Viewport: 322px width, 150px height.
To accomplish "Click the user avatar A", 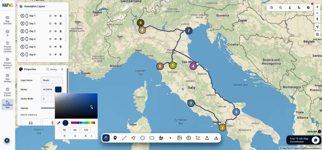I will click(7, 141).
